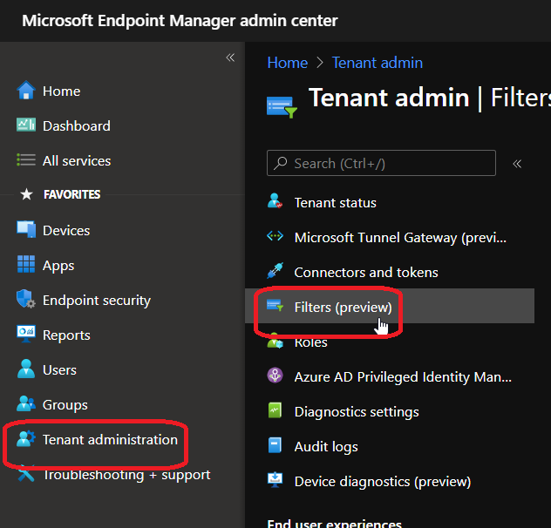Click the Home breadcrumb link

(287, 63)
